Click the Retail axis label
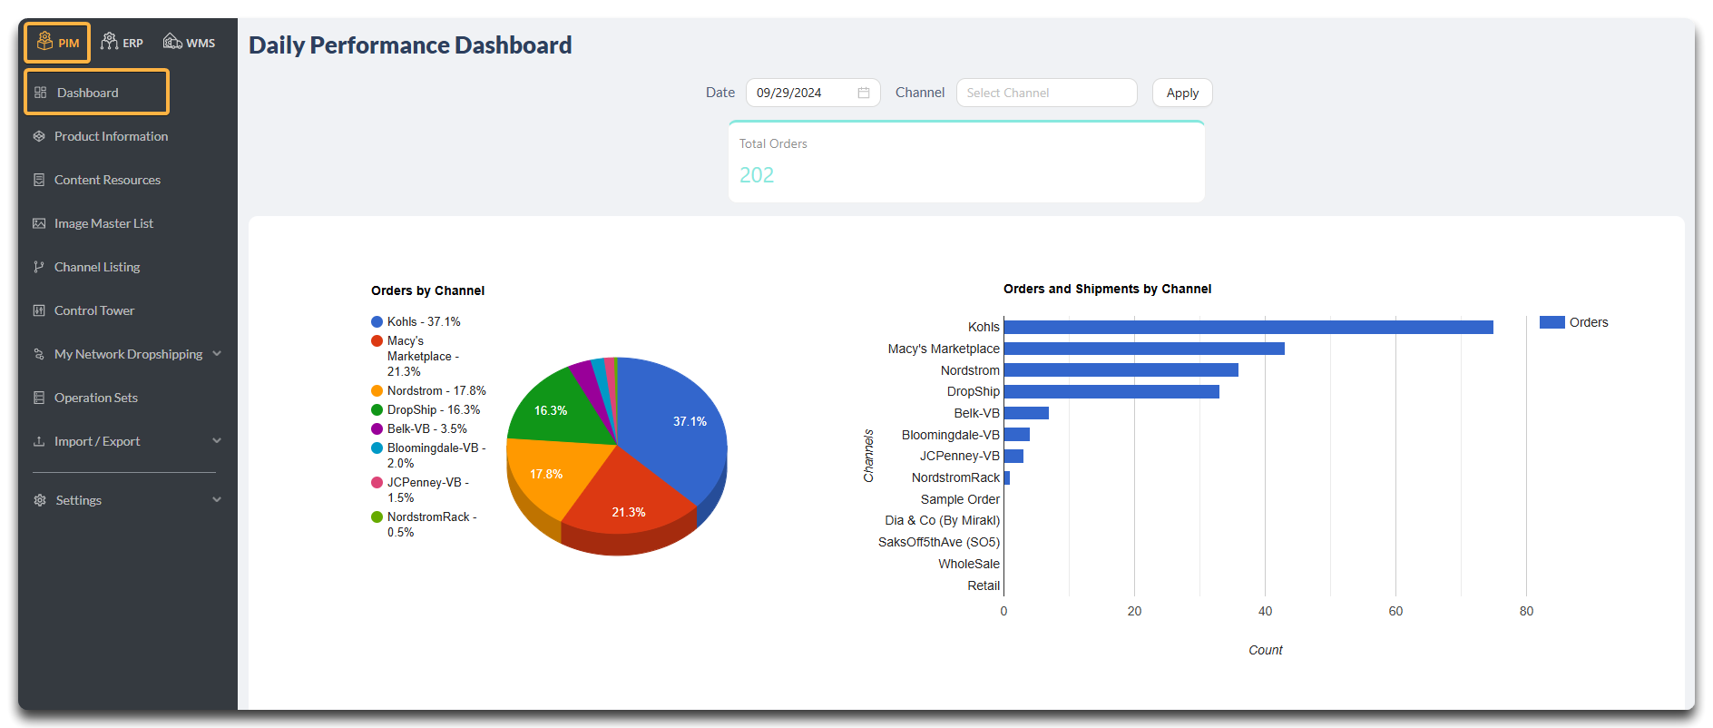 [x=984, y=585]
